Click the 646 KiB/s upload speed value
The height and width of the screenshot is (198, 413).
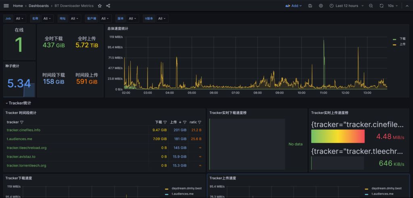point(392,163)
